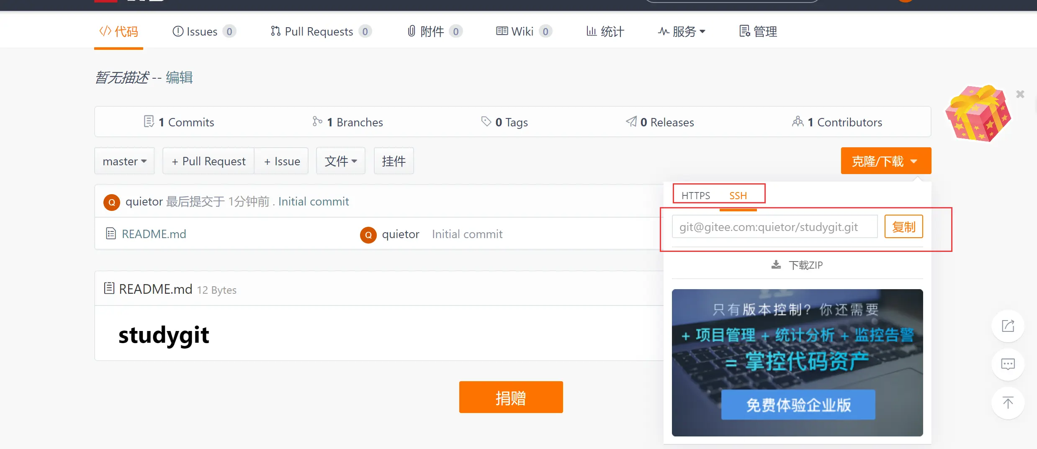Click the paperclip icon beside 附件
The width and height of the screenshot is (1037, 449).
(412, 31)
